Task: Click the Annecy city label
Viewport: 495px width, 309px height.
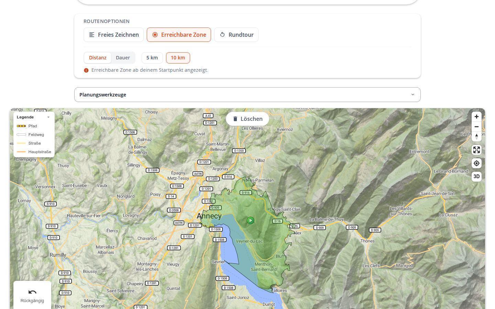Action: click(209, 216)
